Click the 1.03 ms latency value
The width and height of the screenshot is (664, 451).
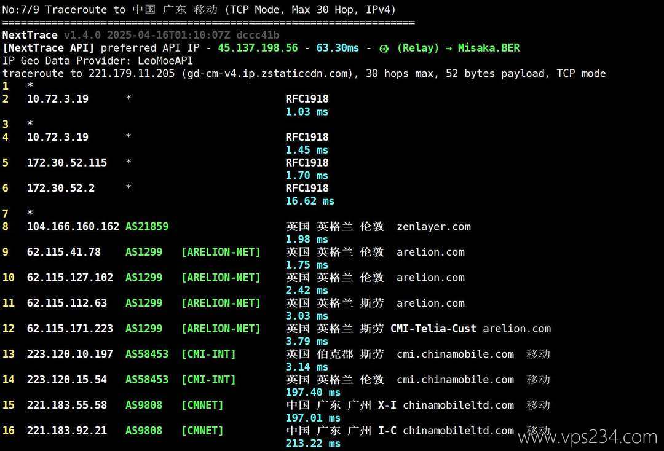307,112
